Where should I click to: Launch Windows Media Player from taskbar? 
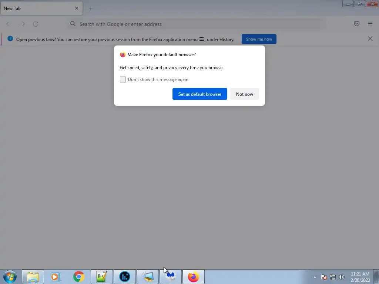click(56, 277)
